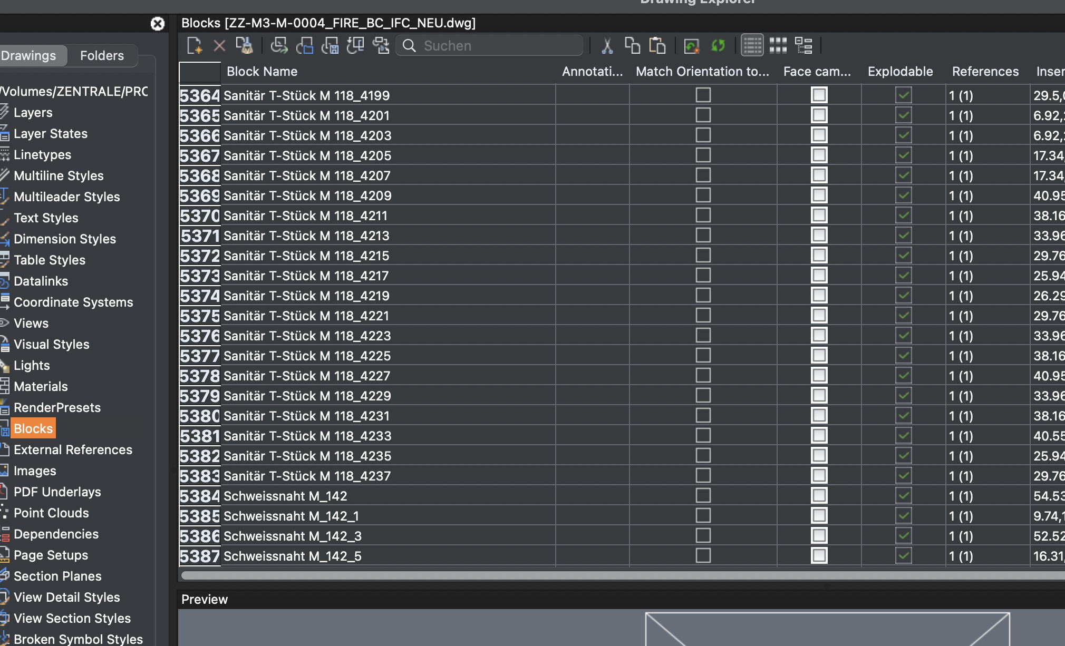The width and height of the screenshot is (1065, 646).
Task: Select the Dimension Styles entry
Action: point(64,239)
